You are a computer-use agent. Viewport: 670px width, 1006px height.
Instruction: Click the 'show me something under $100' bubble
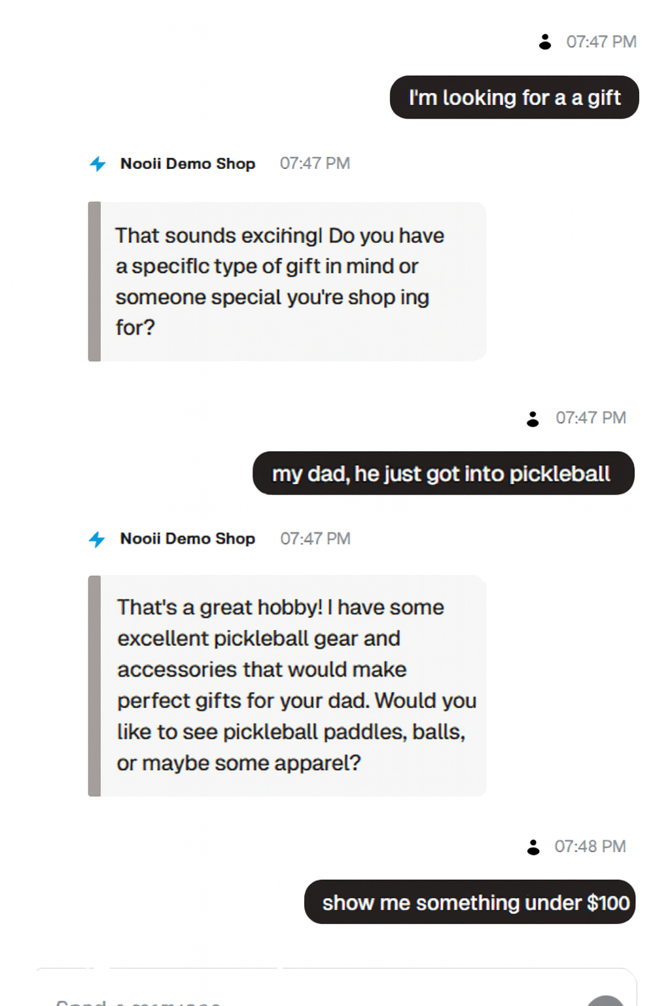tap(470, 903)
